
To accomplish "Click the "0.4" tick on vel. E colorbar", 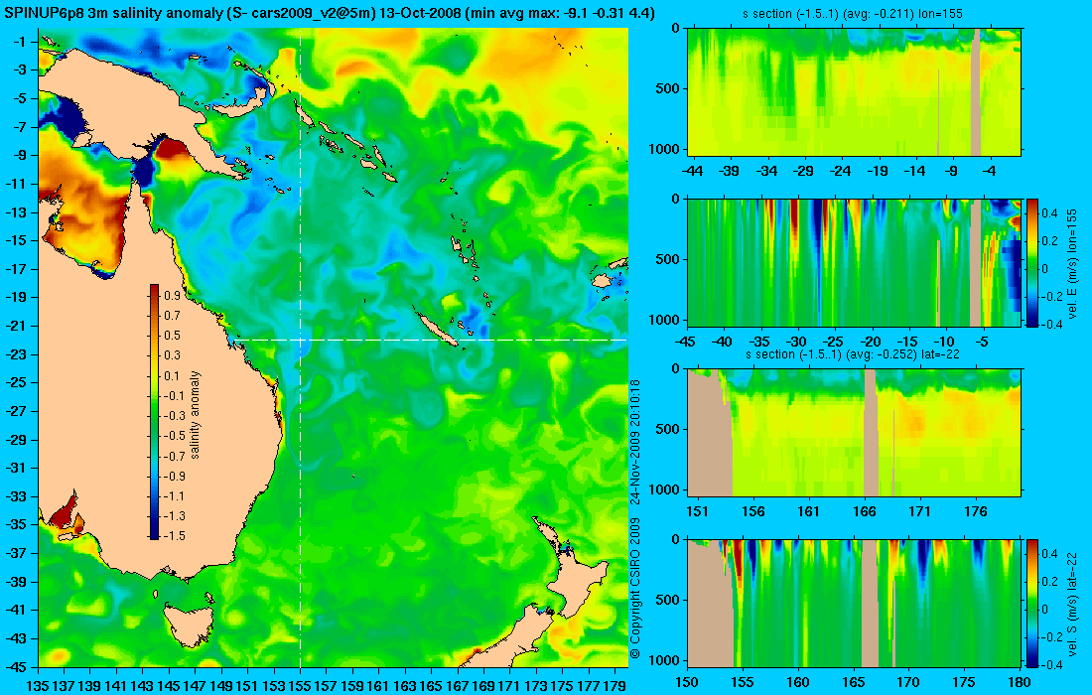I will coord(1049,213).
